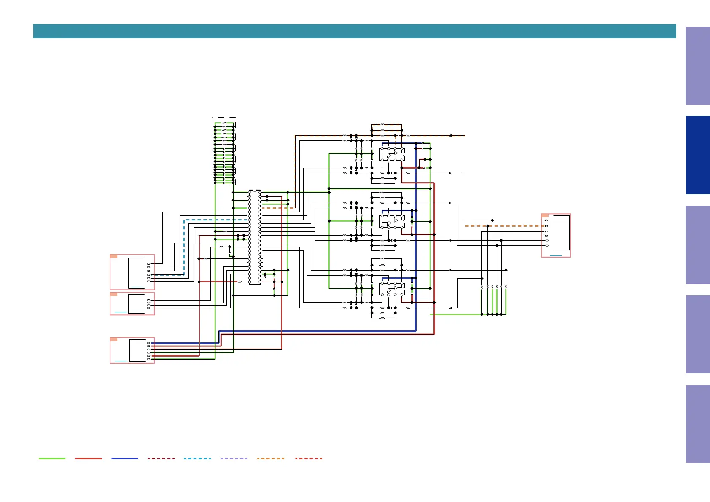This screenshot has height=502, width=710.
Task: Click the solid blue legend line
Action: point(125,459)
